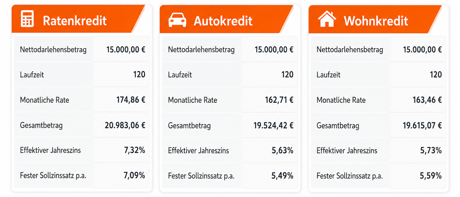Click the calculator icon beside Ratenkredit

coord(27,19)
